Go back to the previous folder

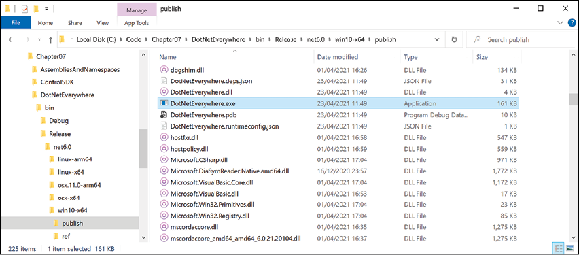[12, 39]
